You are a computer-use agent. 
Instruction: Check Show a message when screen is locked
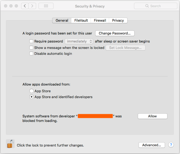[x=31, y=48]
